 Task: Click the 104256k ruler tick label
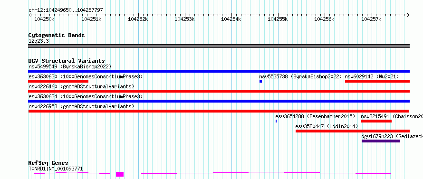[x=325, y=19]
